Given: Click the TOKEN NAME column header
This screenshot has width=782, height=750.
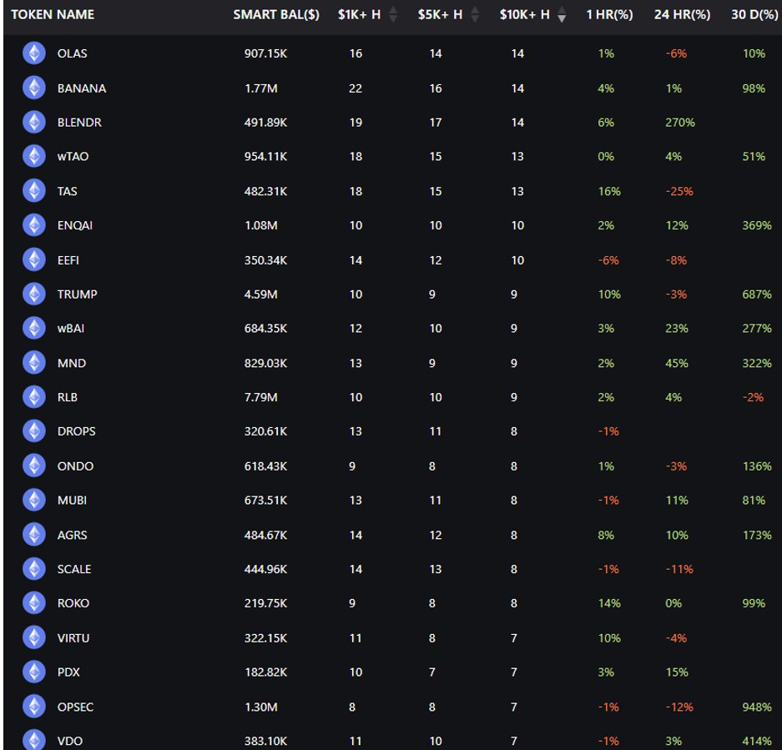Looking at the screenshot, I should (x=53, y=14).
